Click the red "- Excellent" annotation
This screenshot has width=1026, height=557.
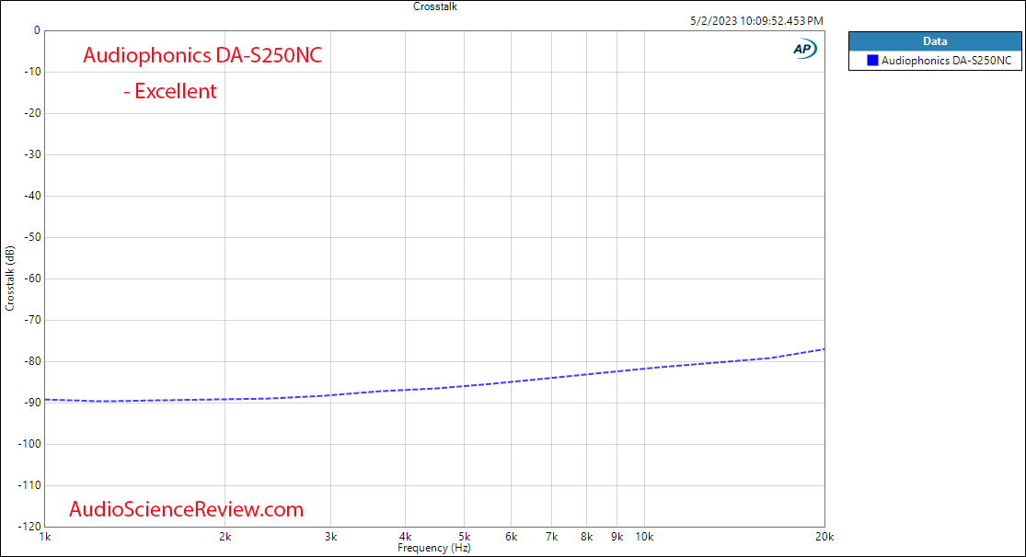coord(170,91)
